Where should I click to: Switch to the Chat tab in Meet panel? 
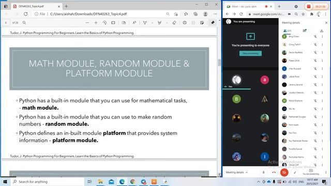305,30
